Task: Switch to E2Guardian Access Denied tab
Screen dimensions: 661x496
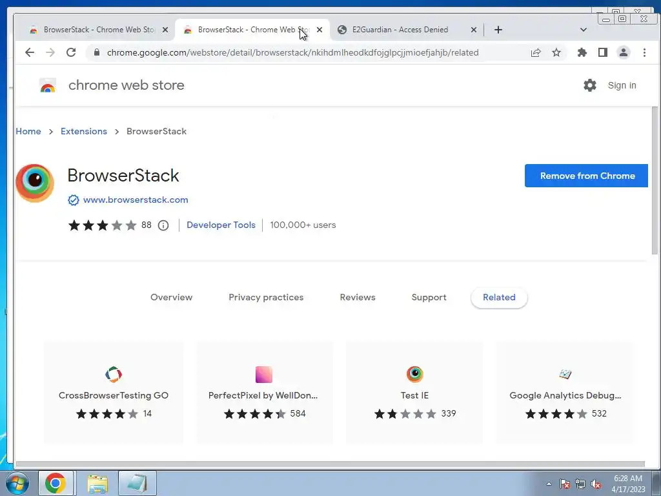Action: pos(400,30)
